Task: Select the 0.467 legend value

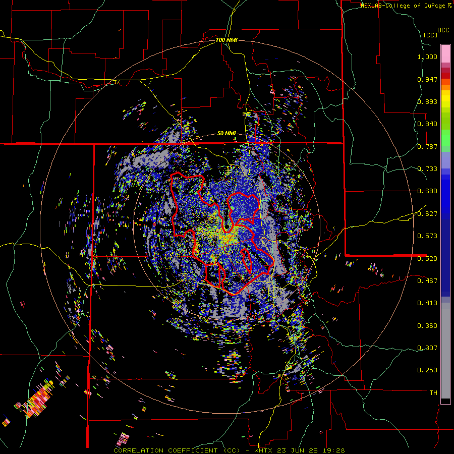Action: (x=427, y=280)
